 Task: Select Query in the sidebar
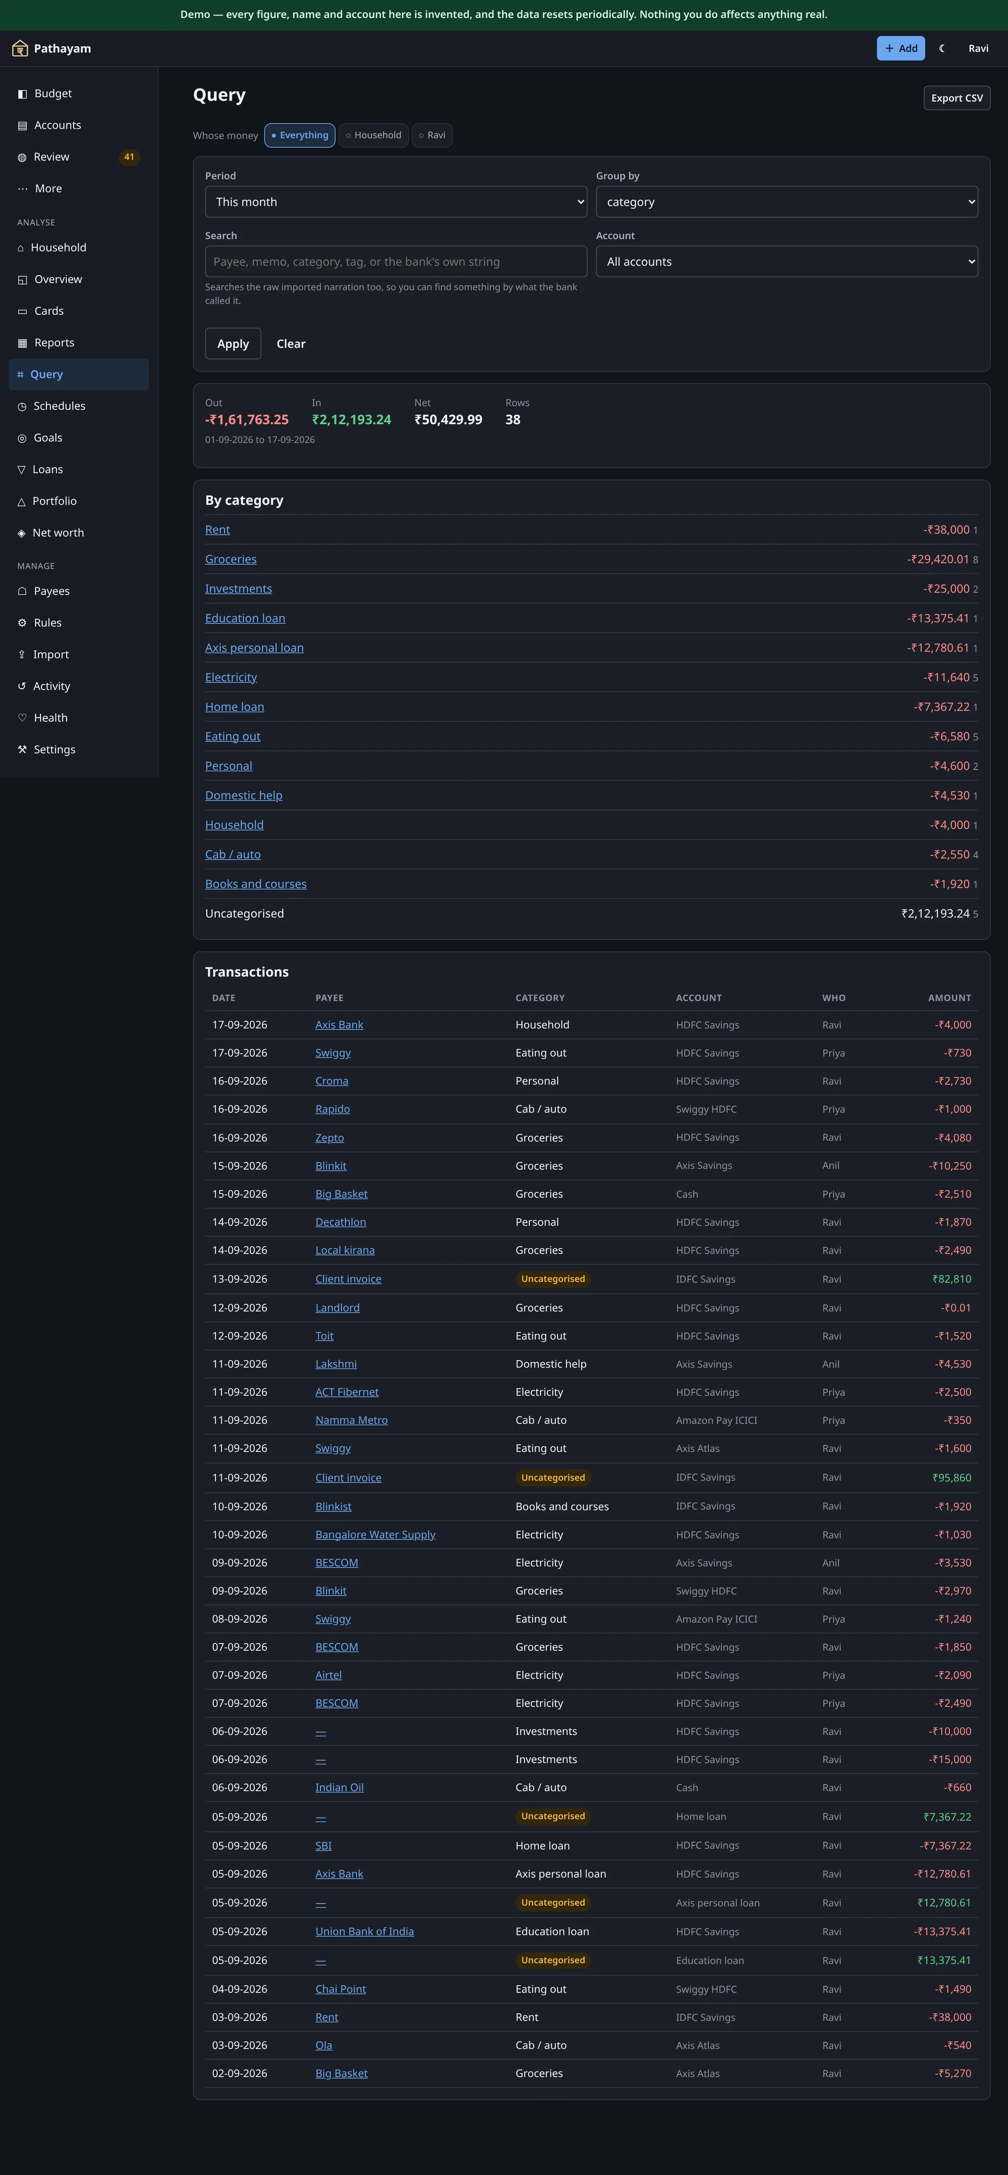click(x=78, y=374)
